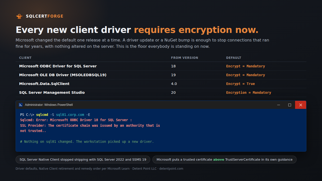Close the Administrator PowerShell window
The image size is (322, 181).
[x=301, y=105]
